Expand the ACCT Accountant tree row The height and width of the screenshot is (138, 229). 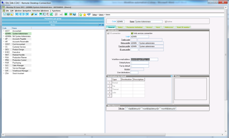(x=4, y=31)
